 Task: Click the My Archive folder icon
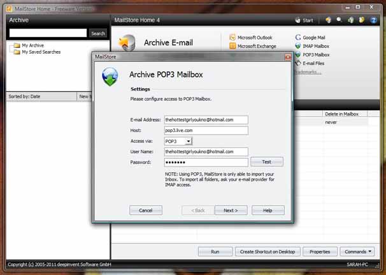click(17, 45)
